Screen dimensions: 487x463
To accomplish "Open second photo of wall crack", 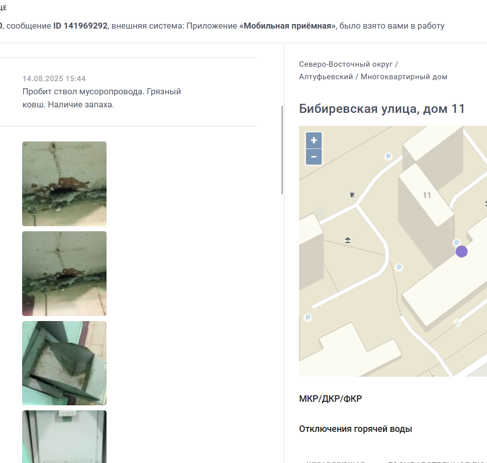I will [x=64, y=273].
